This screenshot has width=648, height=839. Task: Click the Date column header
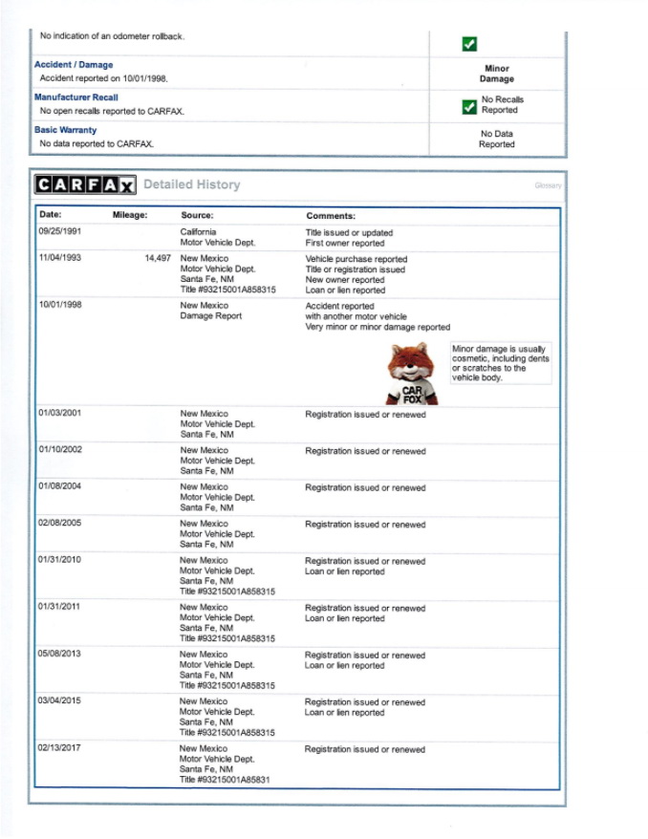[50, 216]
